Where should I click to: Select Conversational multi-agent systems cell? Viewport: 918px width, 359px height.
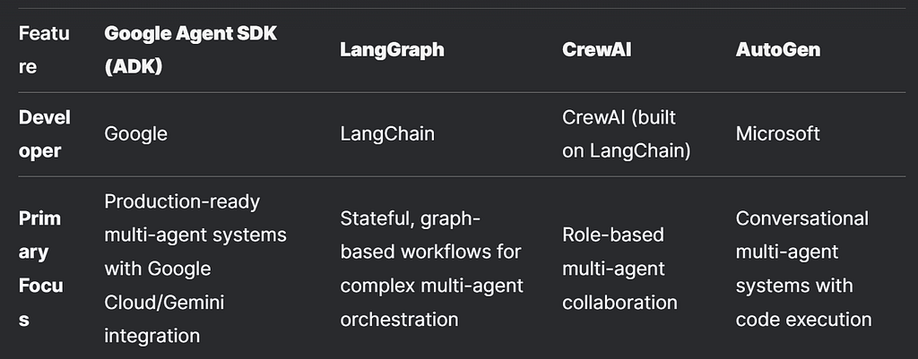click(x=804, y=269)
